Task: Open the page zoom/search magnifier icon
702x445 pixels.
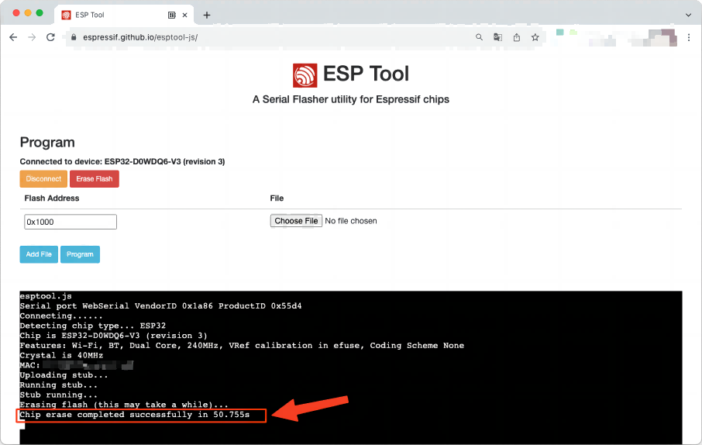Action: coord(480,37)
